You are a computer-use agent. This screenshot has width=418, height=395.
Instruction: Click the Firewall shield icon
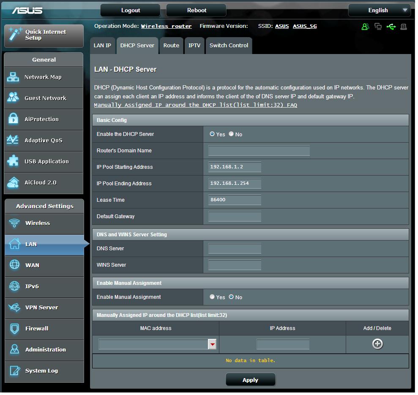14,330
